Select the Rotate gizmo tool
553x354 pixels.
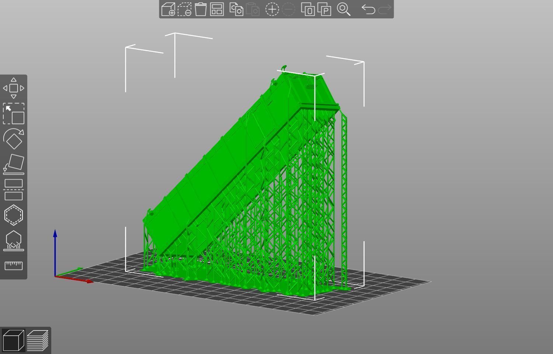tap(14, 139)
